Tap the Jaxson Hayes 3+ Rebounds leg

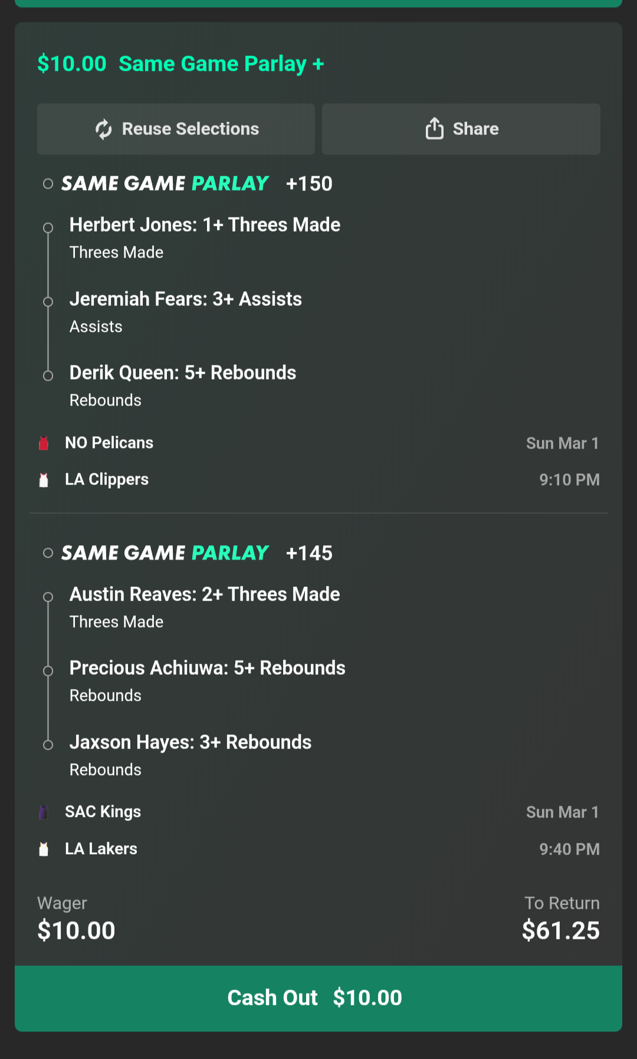[x=191, y=743]
